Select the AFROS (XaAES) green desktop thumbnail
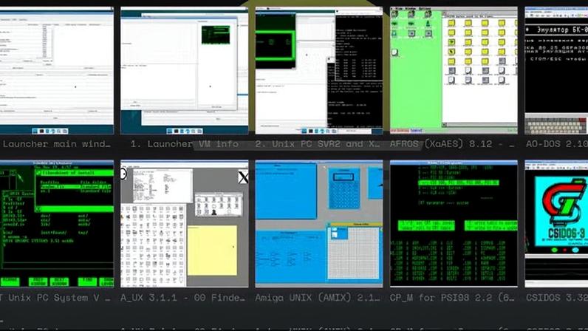 pyautogui.click(x=454, y=70)
